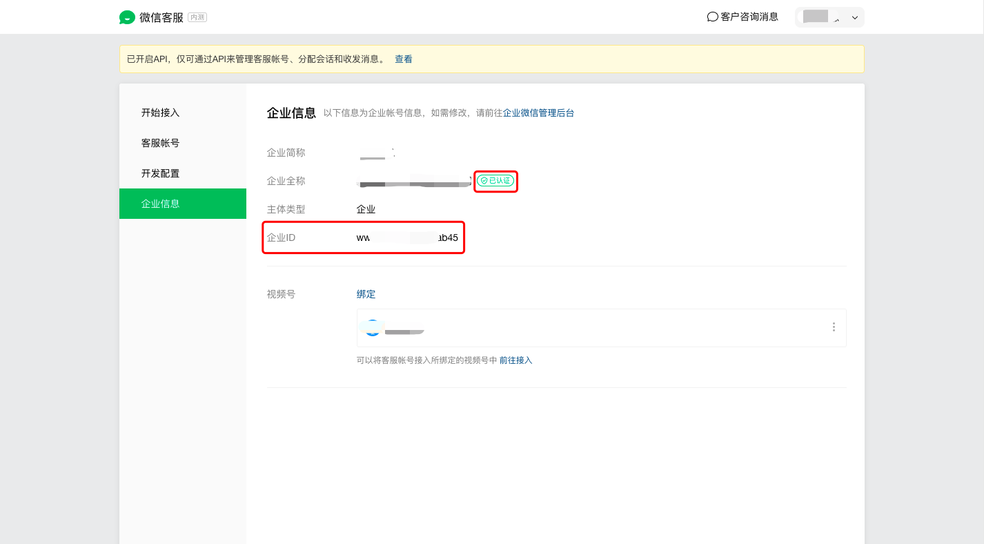Click the 绑定 link next to 视频号

pyautogui.click(x=366, y=293)
